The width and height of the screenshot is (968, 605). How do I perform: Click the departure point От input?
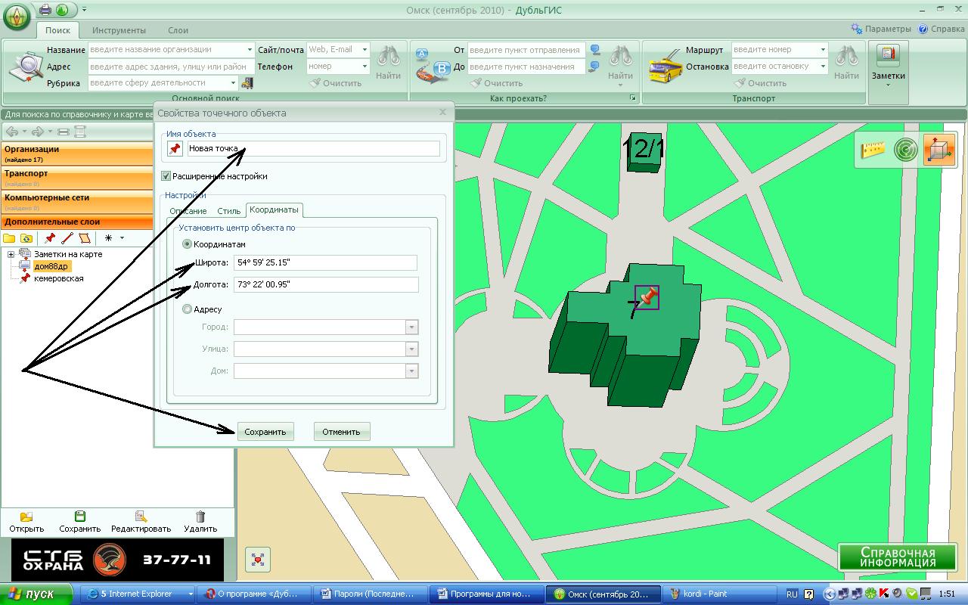click(x=526, y=50)
